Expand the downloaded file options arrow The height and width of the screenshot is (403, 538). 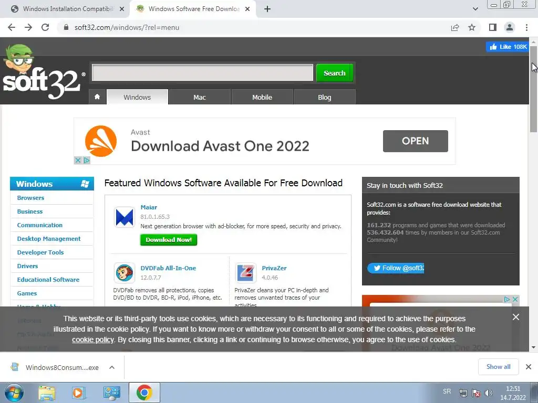[x=112, y=367]
